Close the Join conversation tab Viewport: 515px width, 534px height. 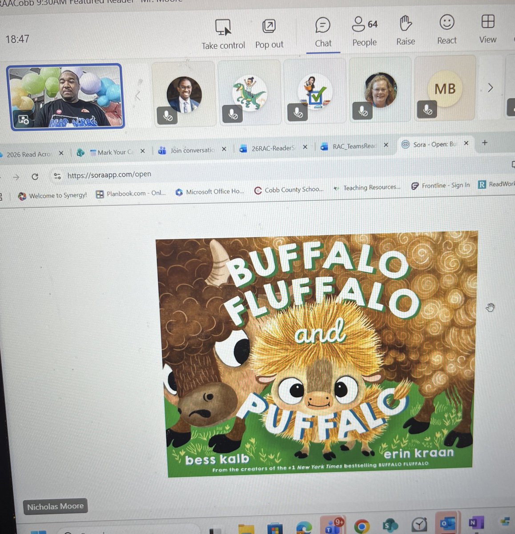[x=224, y=149]
